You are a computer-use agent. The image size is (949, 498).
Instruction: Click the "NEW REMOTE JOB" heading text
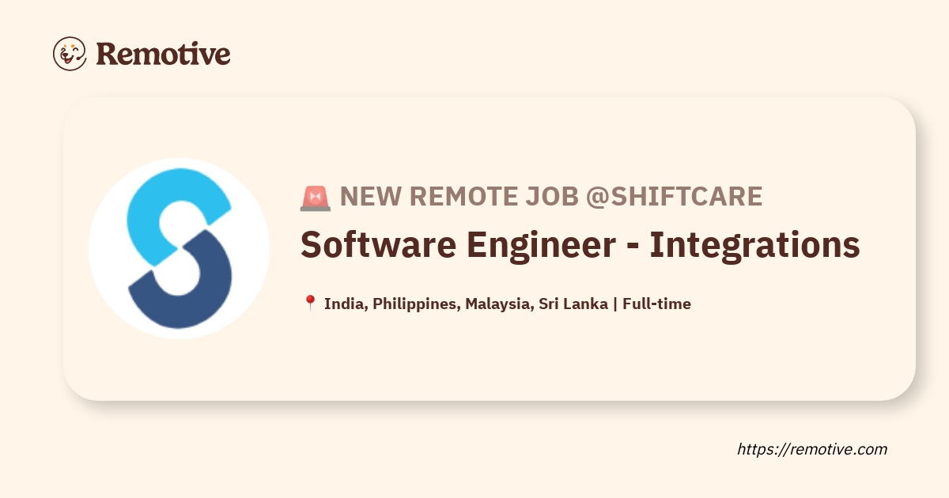[x=459, y=197]
